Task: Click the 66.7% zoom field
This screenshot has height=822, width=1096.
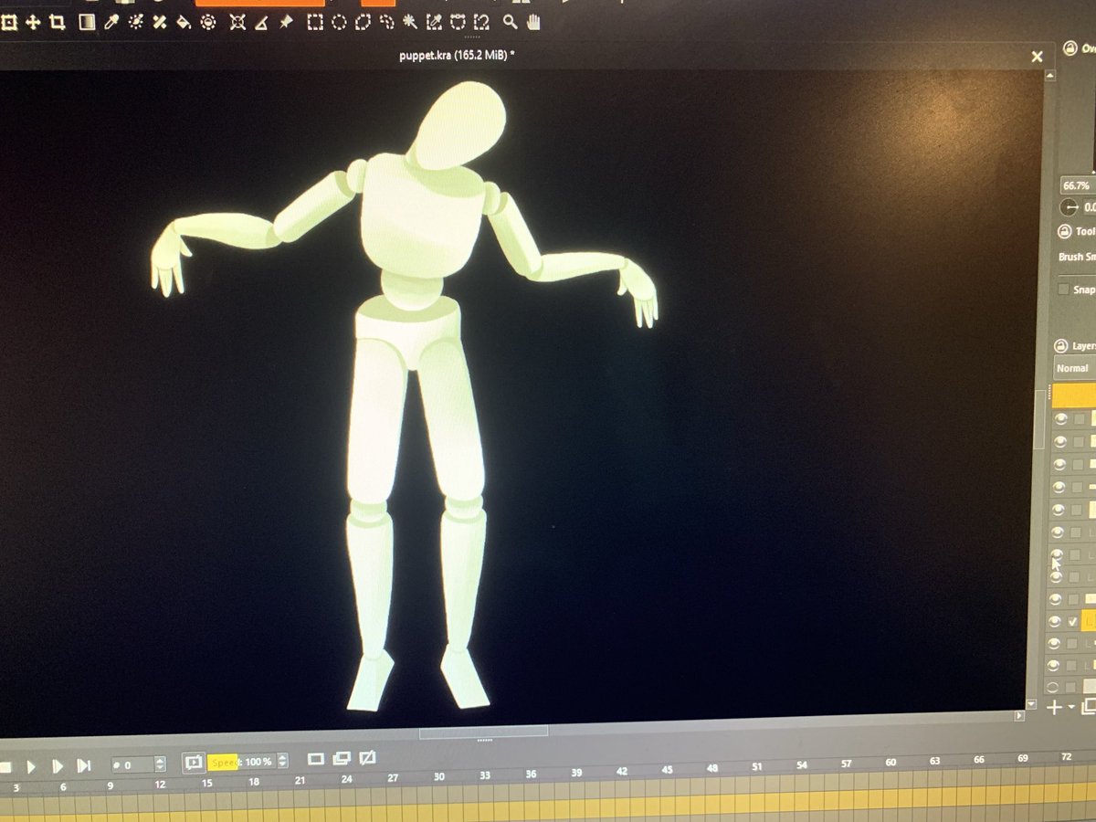Action: 1078,185
